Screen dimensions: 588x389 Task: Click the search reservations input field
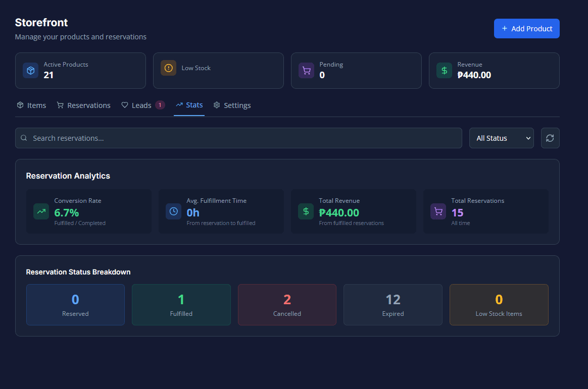coord(237,137)
